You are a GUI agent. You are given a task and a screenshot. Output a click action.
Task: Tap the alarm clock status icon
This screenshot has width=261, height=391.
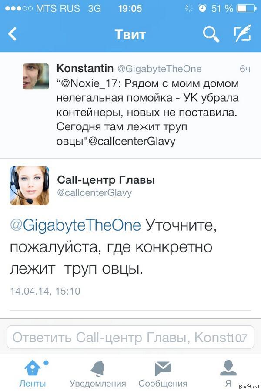tap(202, 8)
